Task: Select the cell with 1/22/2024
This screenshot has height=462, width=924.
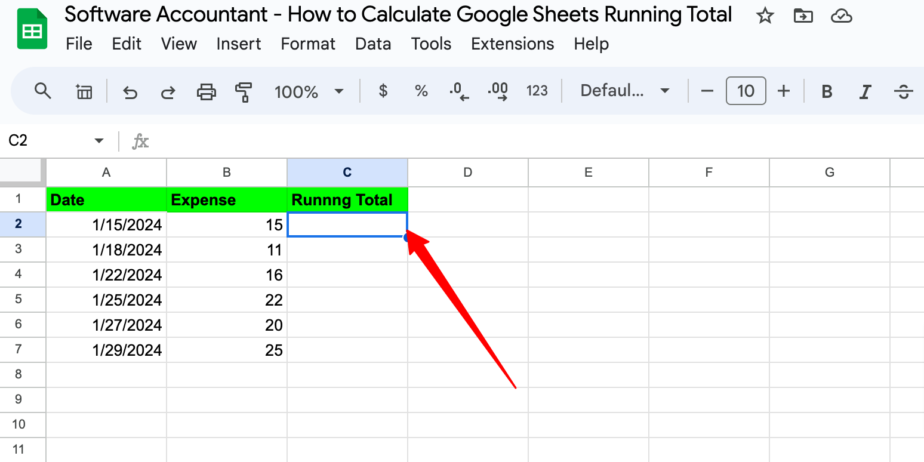Action: 106,275
